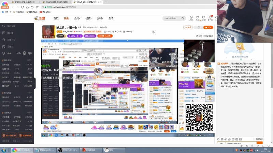The image size is (273, 153).
Task: Click the share icon under follow button
Action: click(197, 36)
